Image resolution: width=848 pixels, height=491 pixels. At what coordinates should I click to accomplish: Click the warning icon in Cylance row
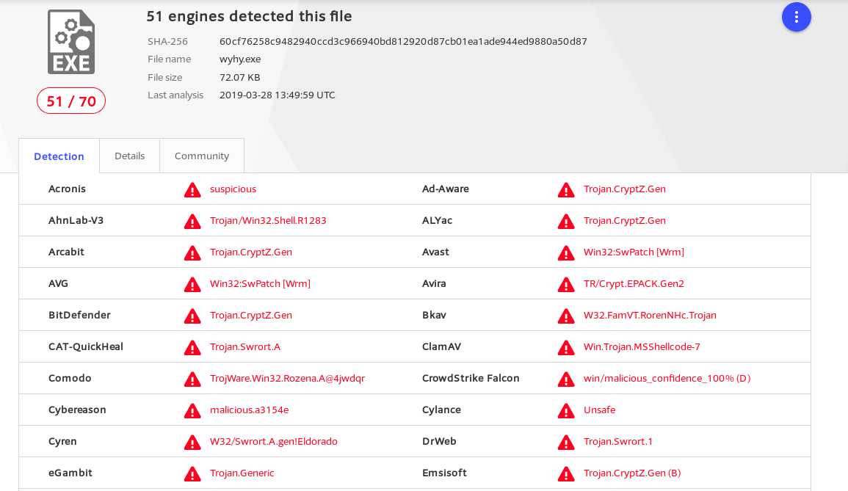point(565,410)
